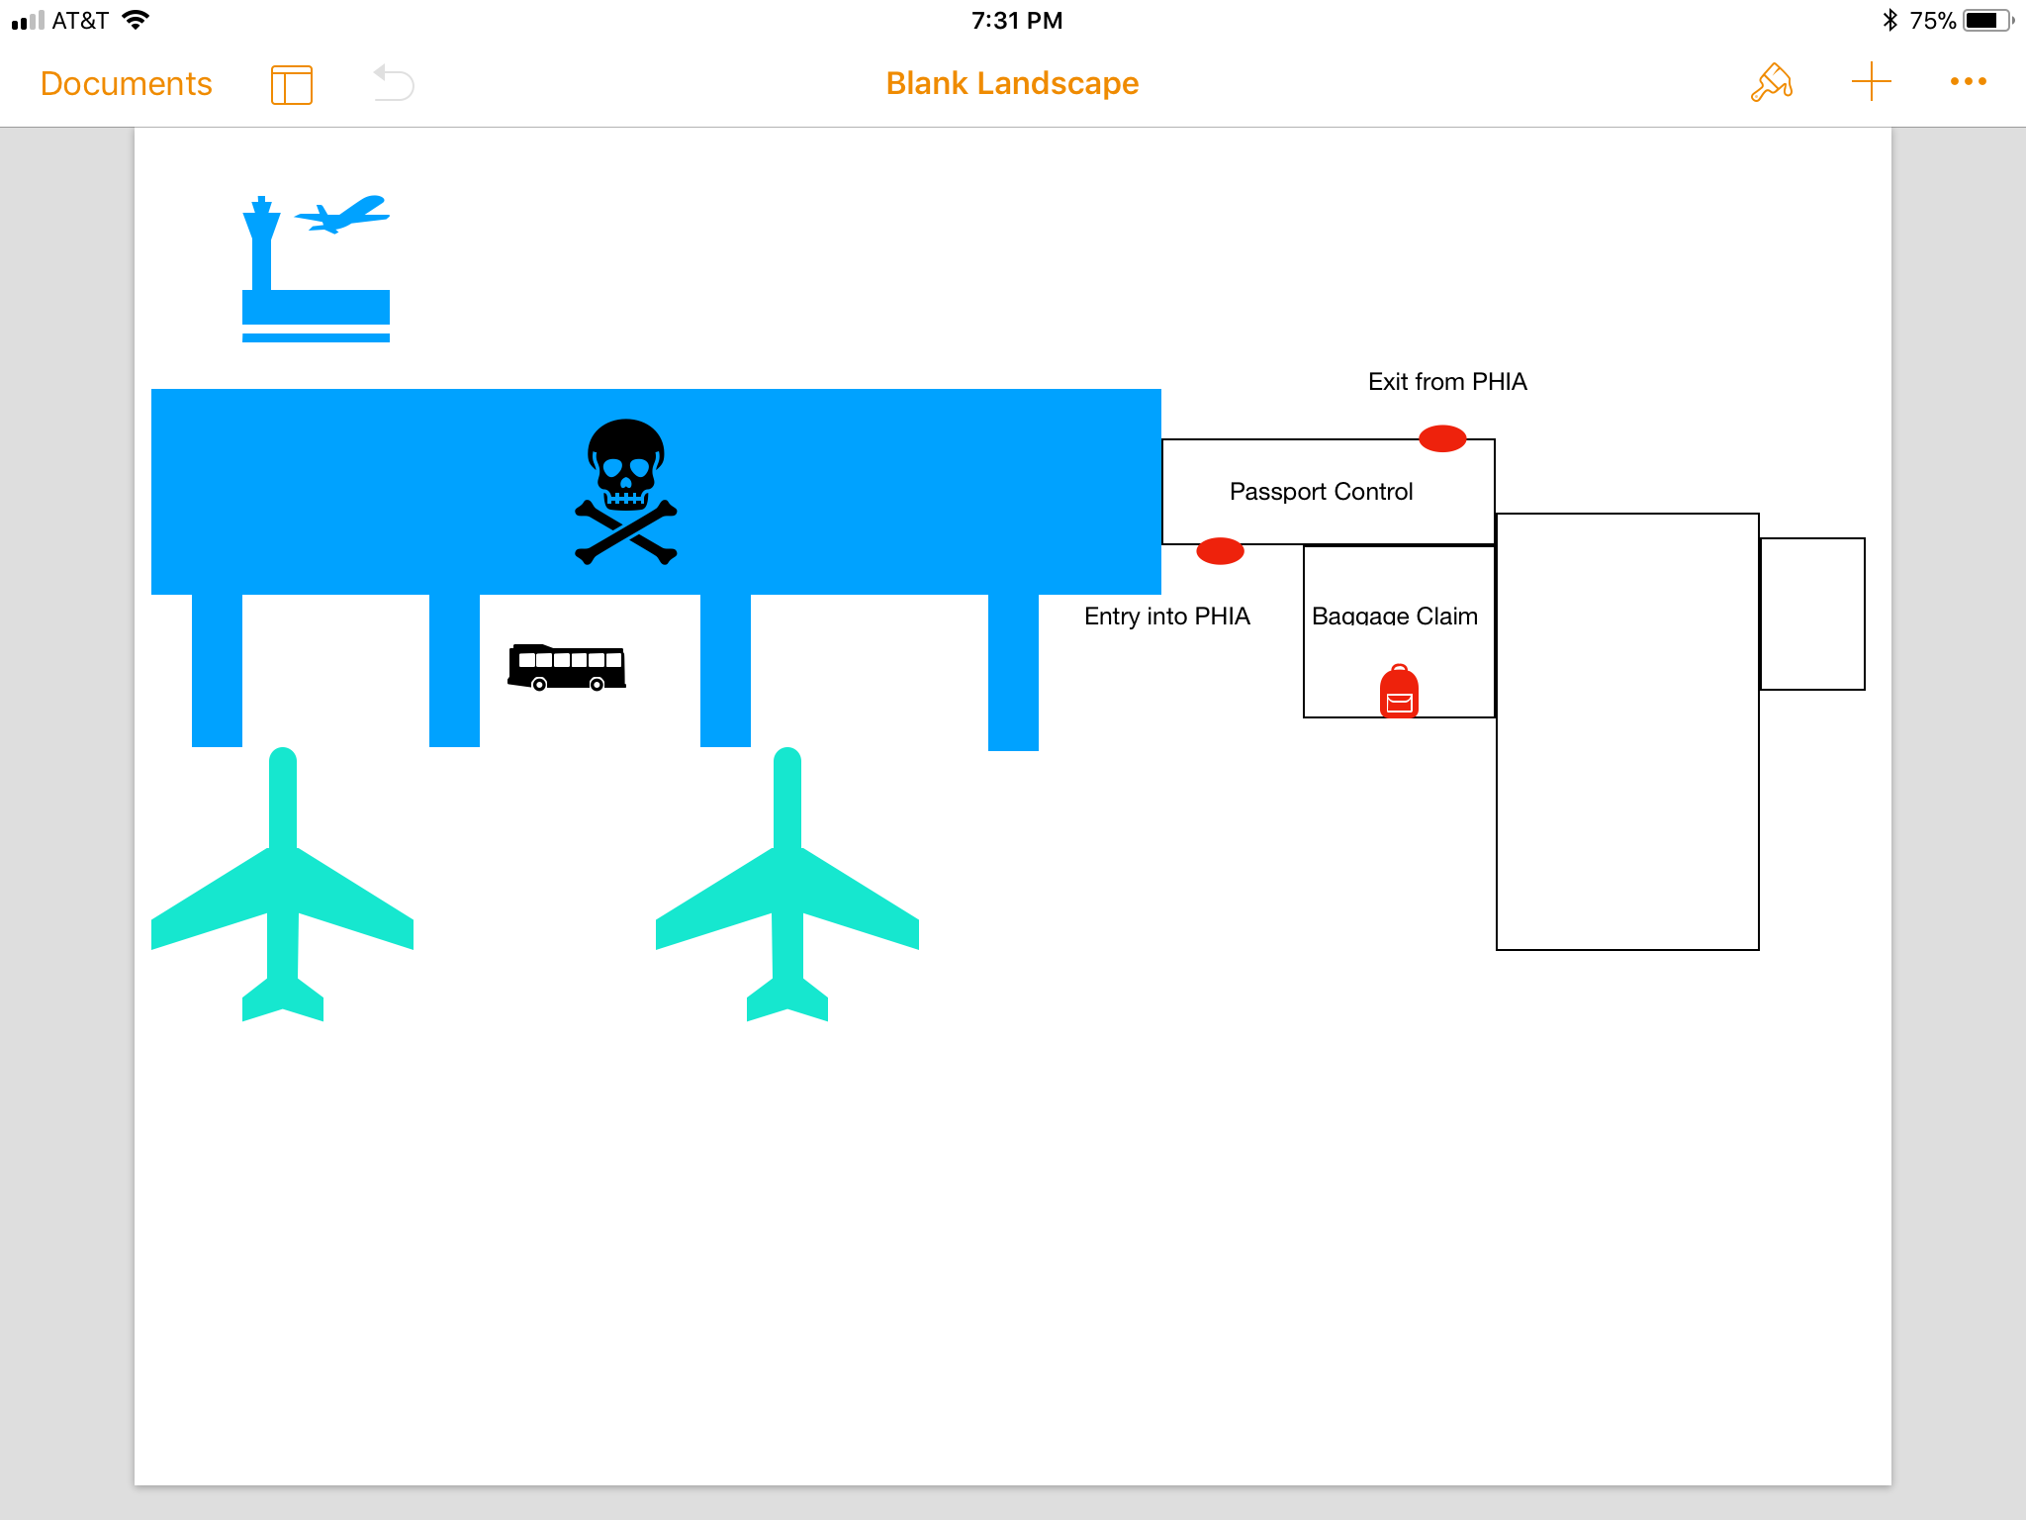Open the page view options panel icon

pyautogui.click(x=291, y=84)
